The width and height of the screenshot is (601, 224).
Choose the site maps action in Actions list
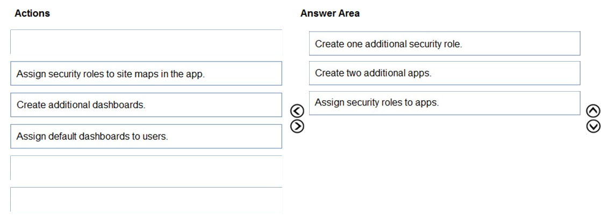tap(146, 73)
